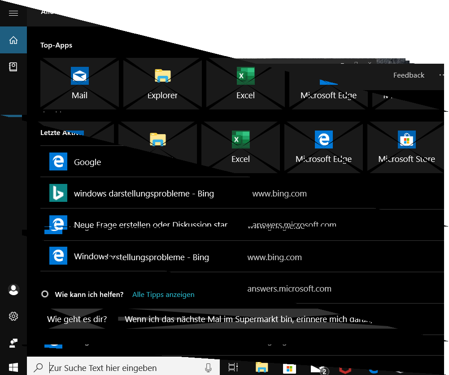Select the 'Wie geht es dir?' suggestion
This screenshot has width=449, height=375.
point(77,319)
